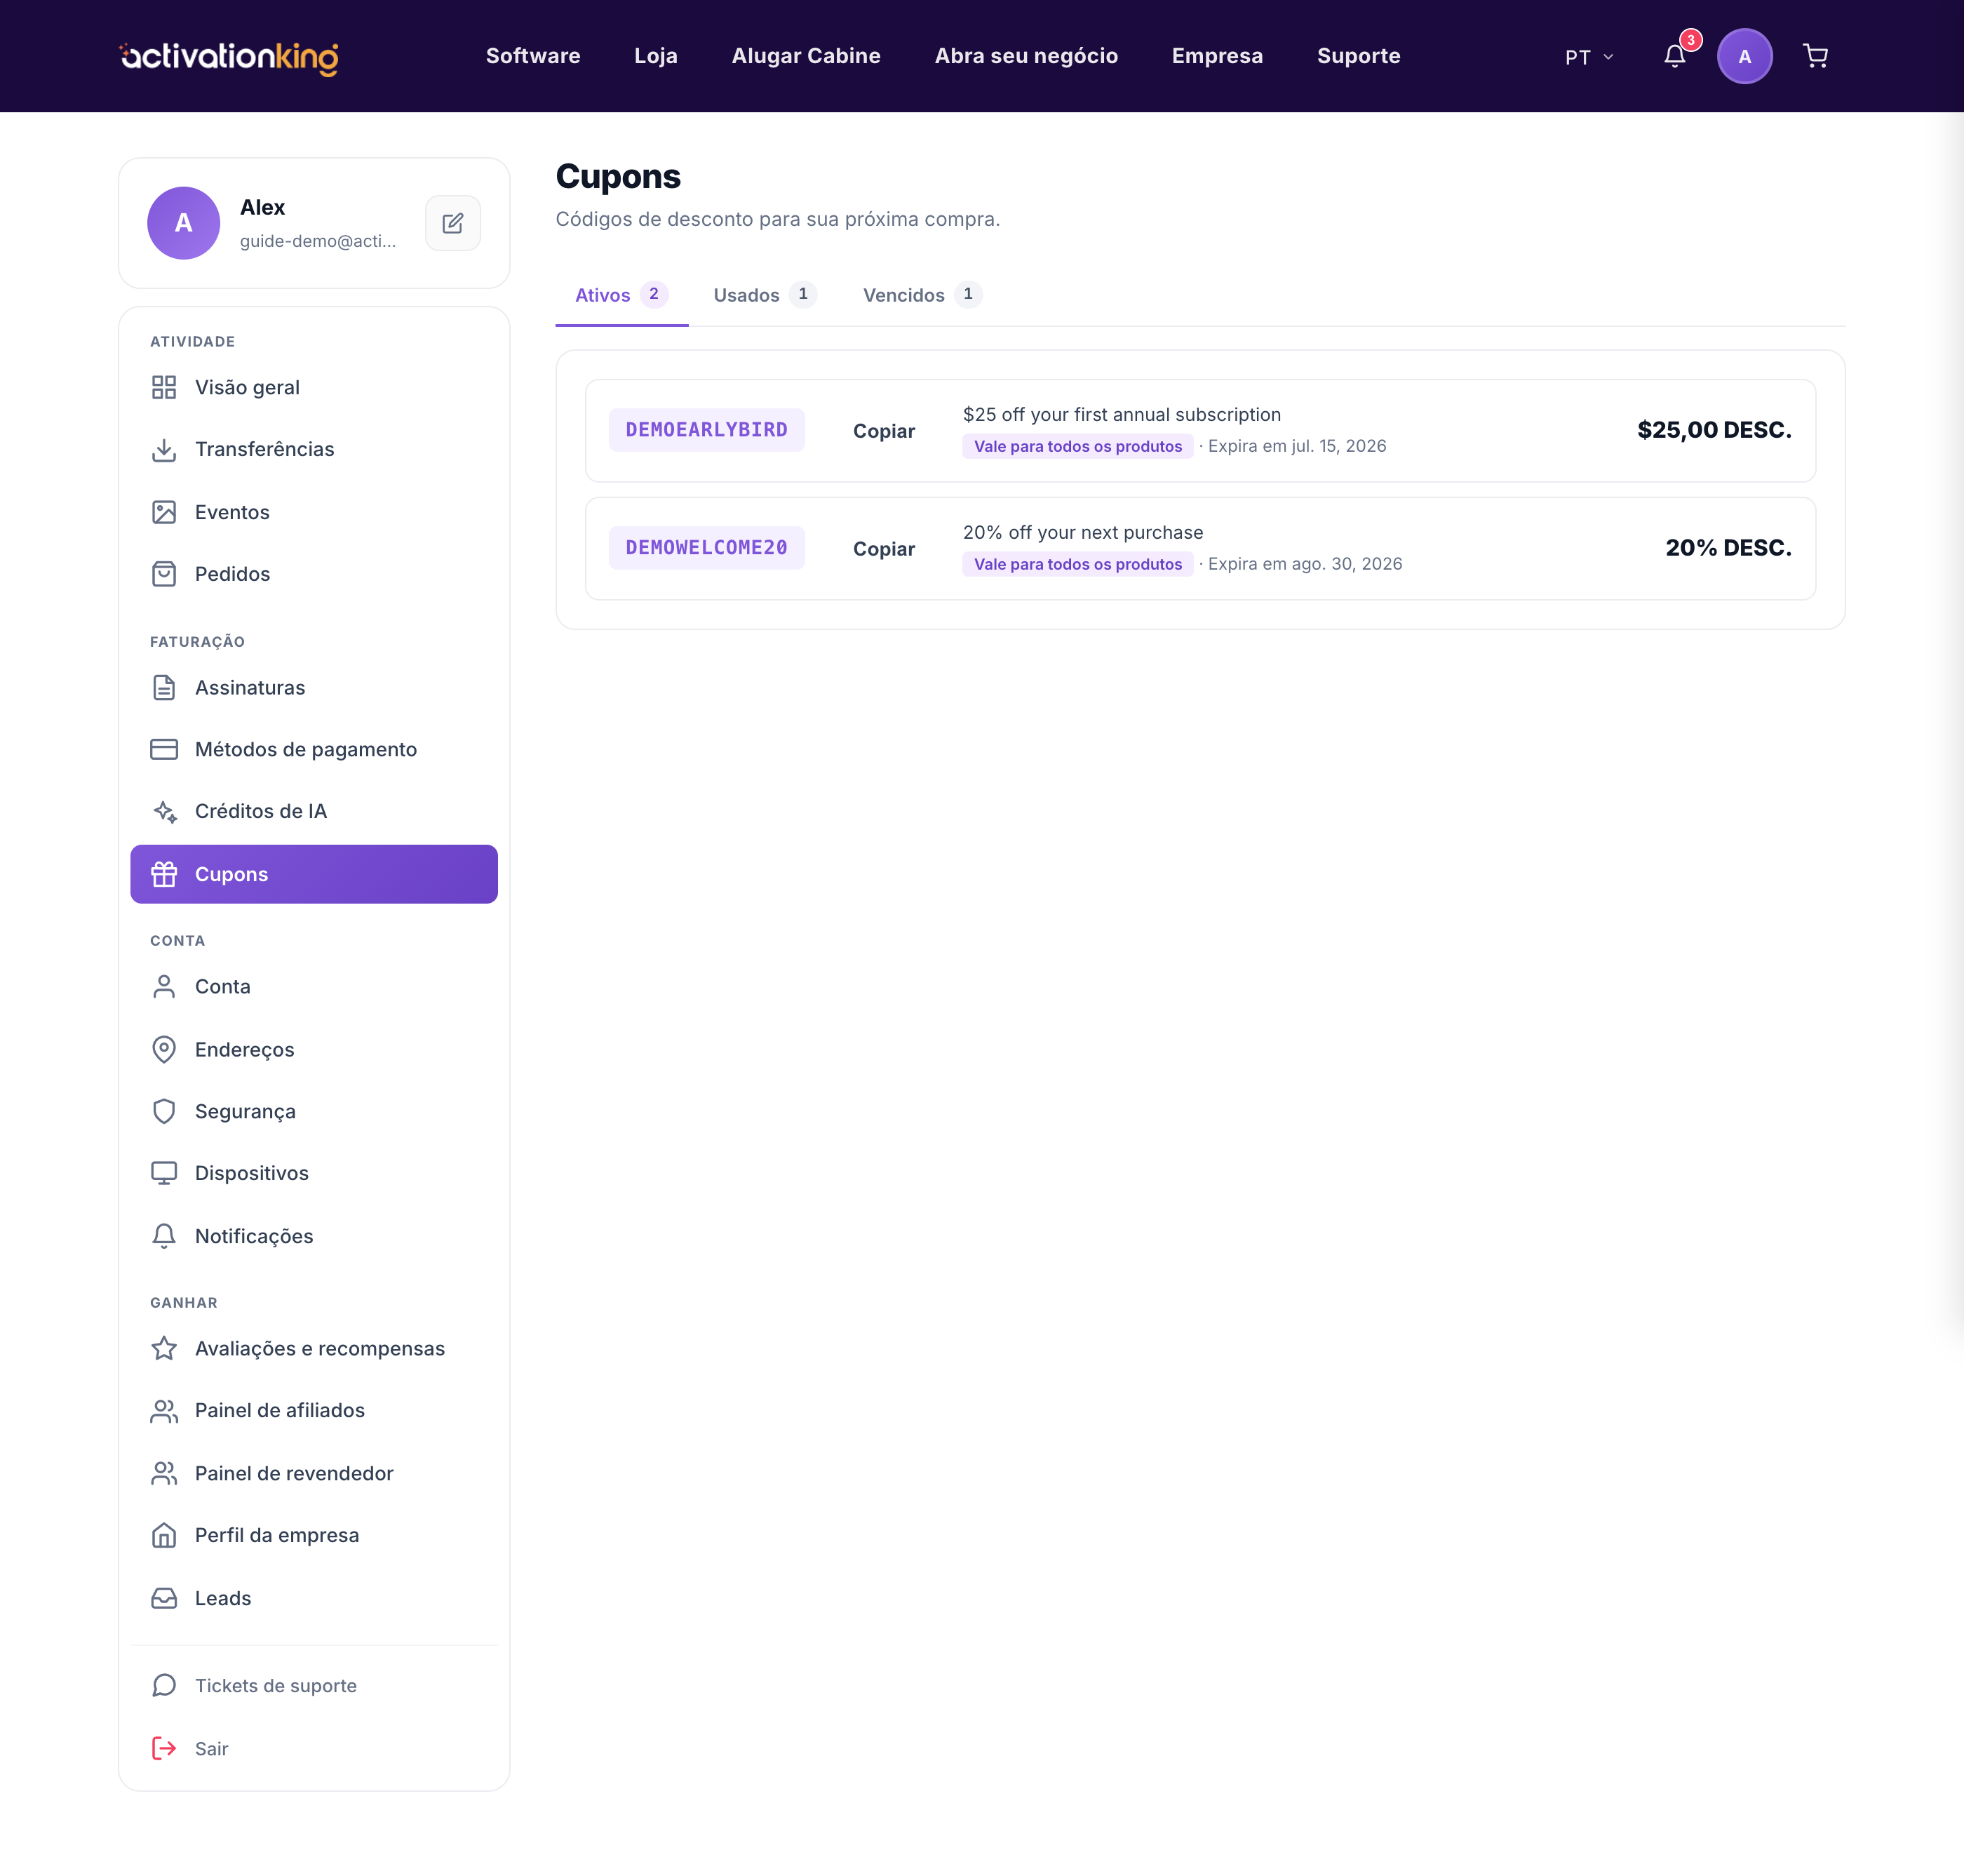This screenshot has width=1964, height=1876.
Task: Click the DEMOEARLYBIRD 'Vale para todos os produtos' tag
Action: 1078,446
